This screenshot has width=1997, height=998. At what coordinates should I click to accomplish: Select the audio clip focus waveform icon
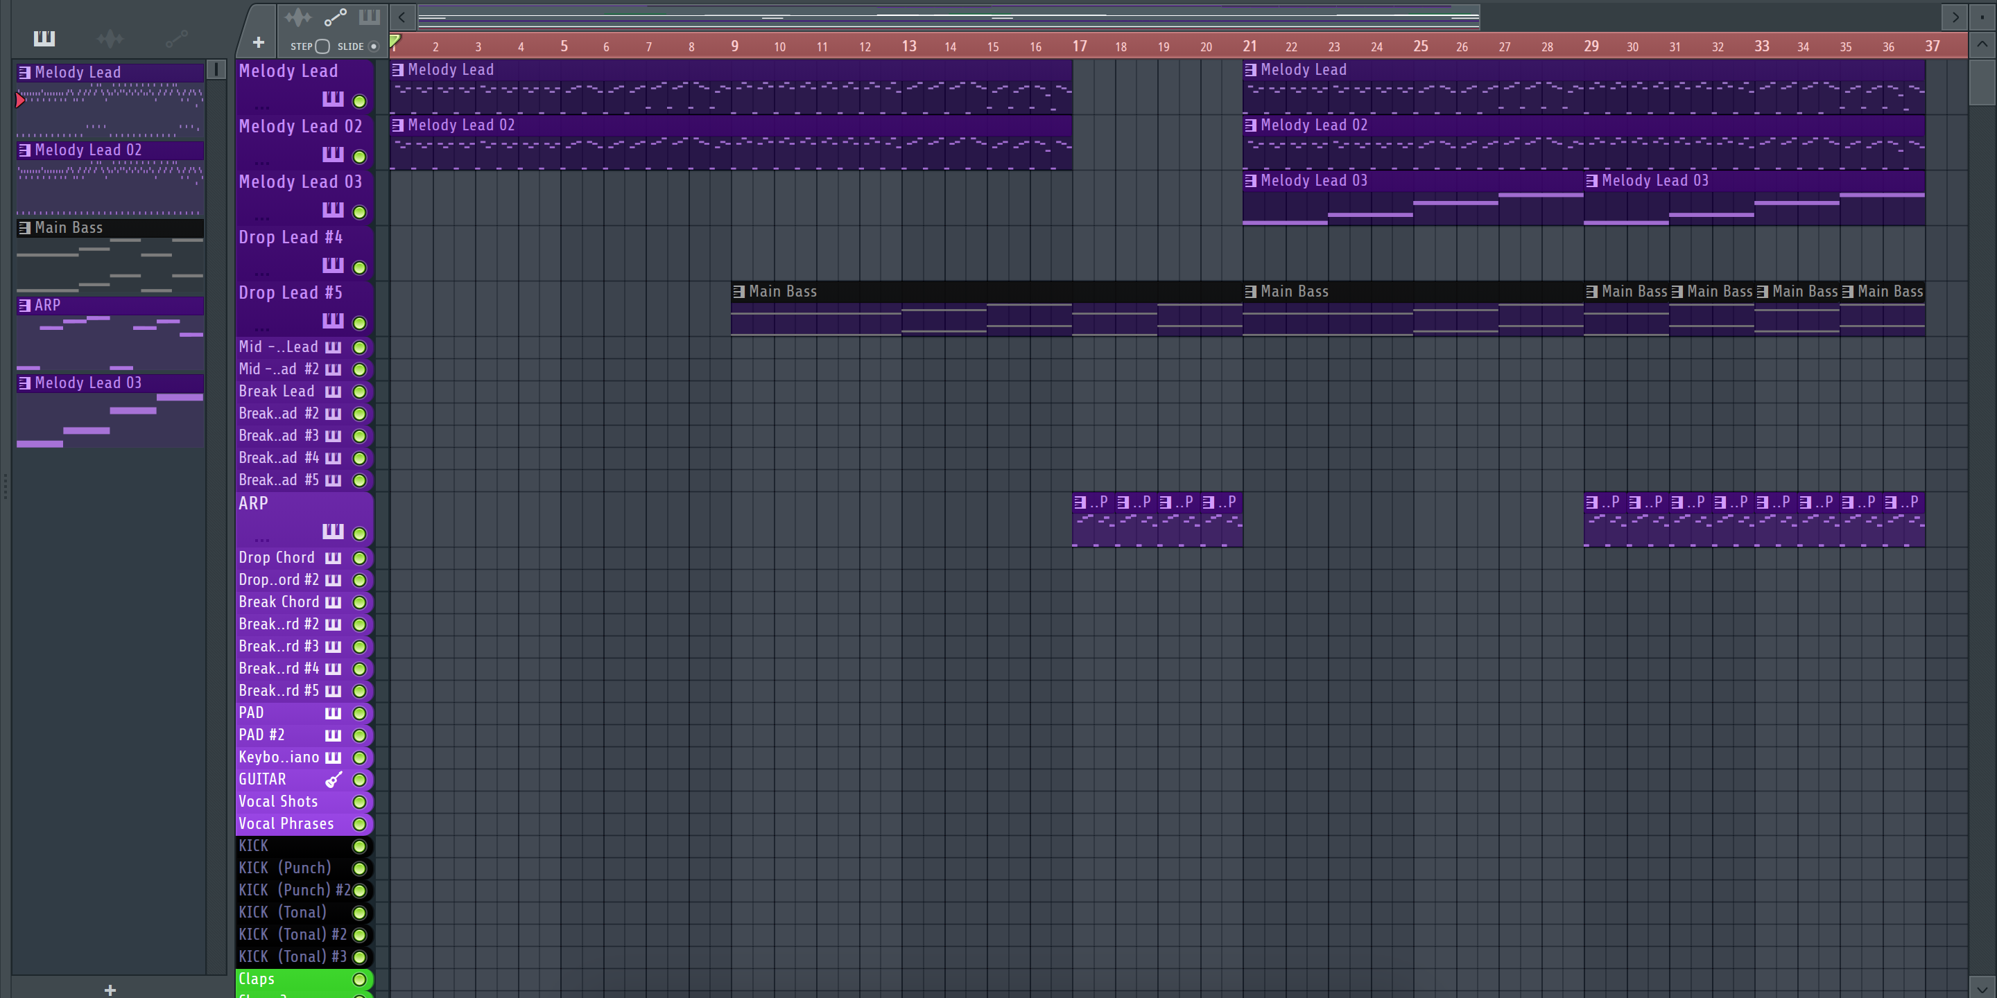pyautogui.click(x=297, y=17)
